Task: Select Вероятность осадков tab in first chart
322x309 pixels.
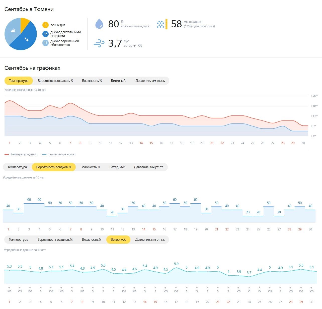Action: tap(55, 81)
